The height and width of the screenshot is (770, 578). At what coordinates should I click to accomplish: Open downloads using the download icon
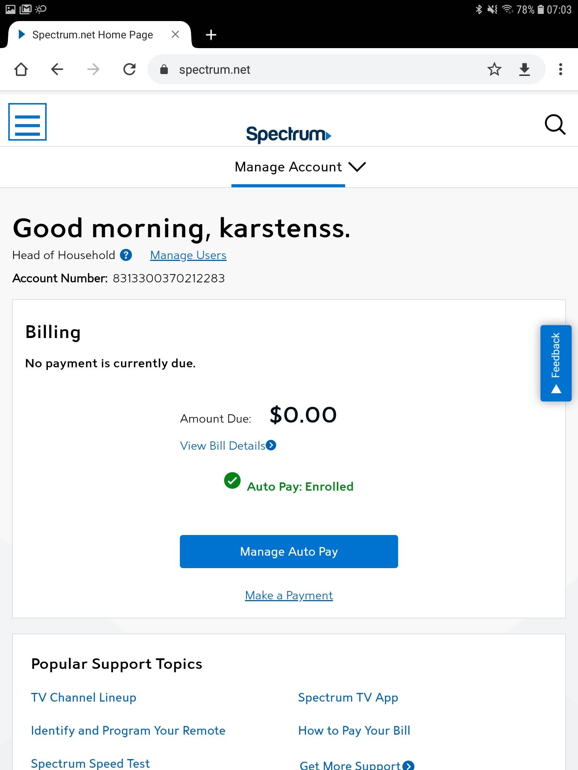pyautogui.click(x=524, y=69)
